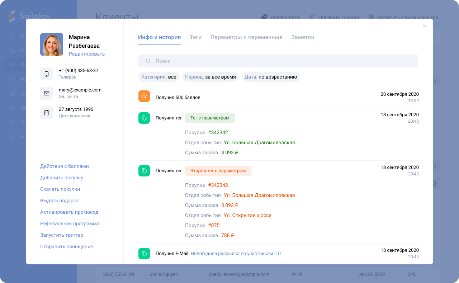This screenshot has width=459, height=283.
Task: Click Marina's profile photo
Action: (52, 44)
